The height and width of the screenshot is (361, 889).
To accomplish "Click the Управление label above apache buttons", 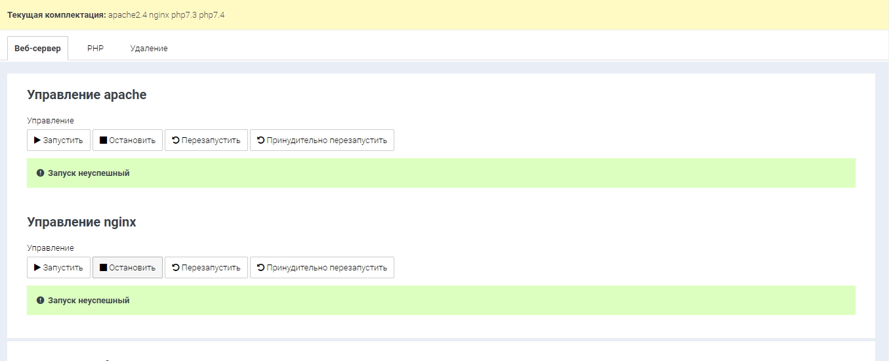I will [x=51, y=121].
